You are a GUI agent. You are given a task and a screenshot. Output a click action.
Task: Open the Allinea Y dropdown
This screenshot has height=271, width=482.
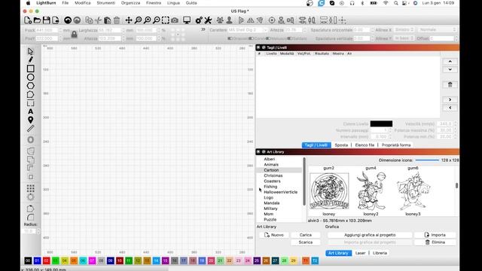tap(404, 38)
